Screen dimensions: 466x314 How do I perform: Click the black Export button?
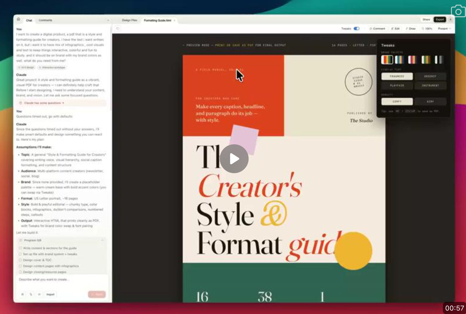point(440,20)
